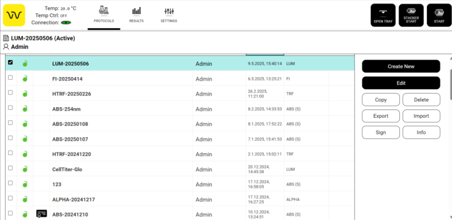
Task: Click green lock icon in HTRF-20250226 row
Action: [25, 93]
